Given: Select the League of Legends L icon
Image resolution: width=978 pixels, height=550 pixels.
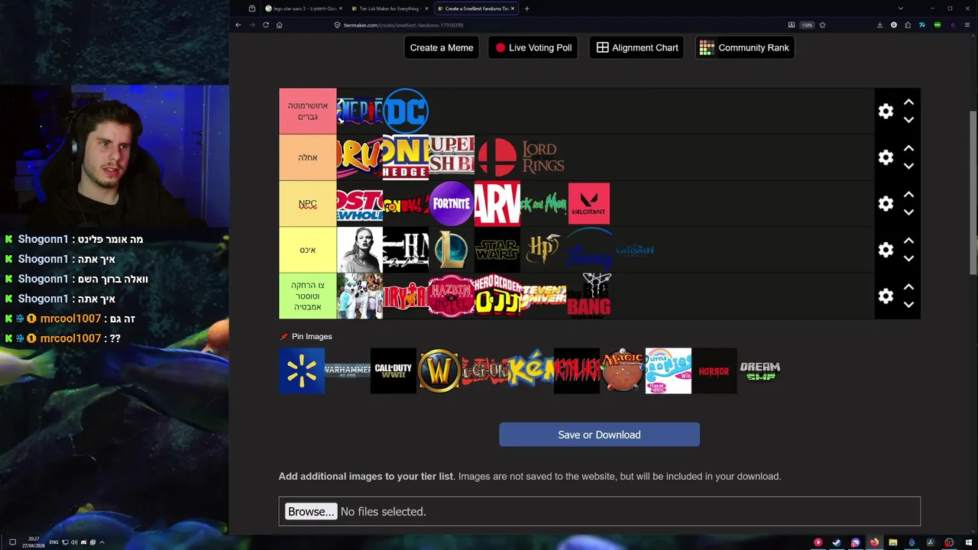Looking at the screenshot, I should click(x=452, y=250).
